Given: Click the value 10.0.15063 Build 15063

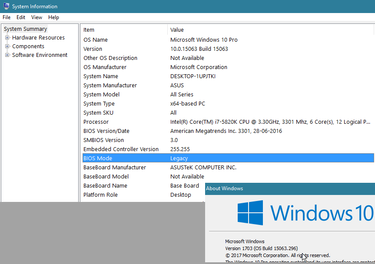Looking at the screenshot, I should (x=199, y=49).
